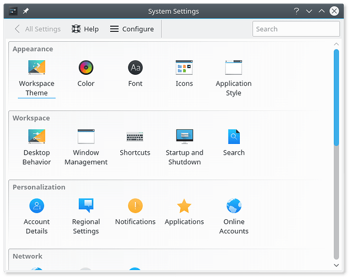The image size is (350, 279).
Task: Click the scroll down arrow on scrollbar
Action: [x=336, y=265]
